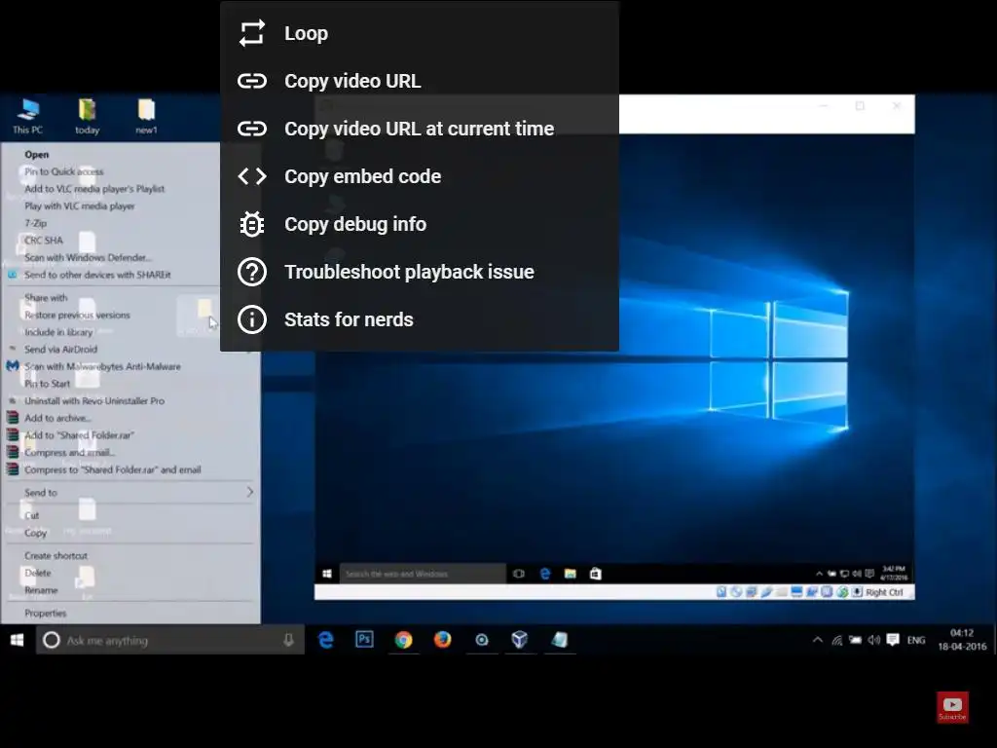Open File Explorer in the guest taskbar
The width and height of the screenshot is (997, 748).
(571, 574)
